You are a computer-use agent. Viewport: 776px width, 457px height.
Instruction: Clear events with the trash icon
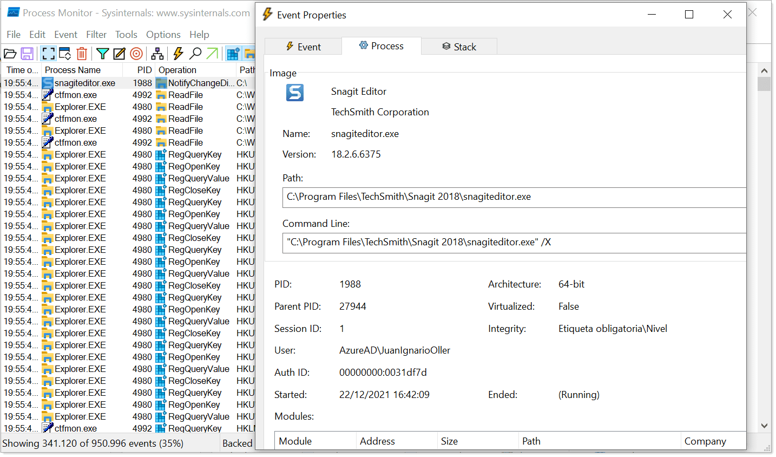(82, 54)
